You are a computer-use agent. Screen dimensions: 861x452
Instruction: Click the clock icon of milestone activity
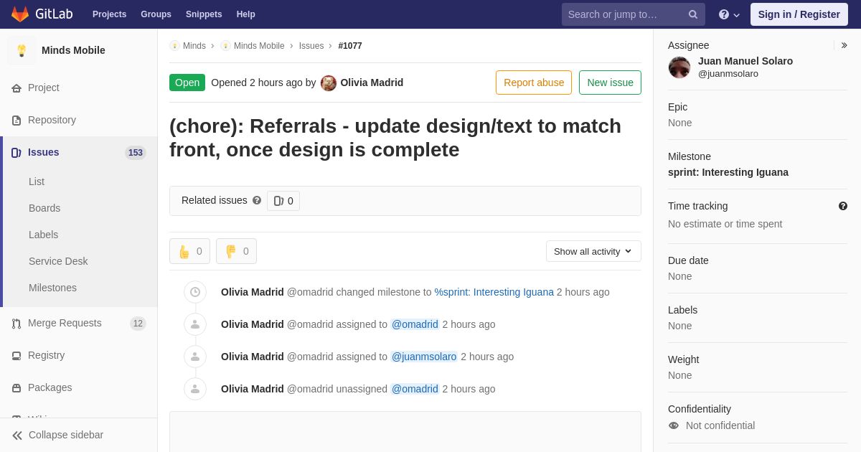(x=195, y=292)
